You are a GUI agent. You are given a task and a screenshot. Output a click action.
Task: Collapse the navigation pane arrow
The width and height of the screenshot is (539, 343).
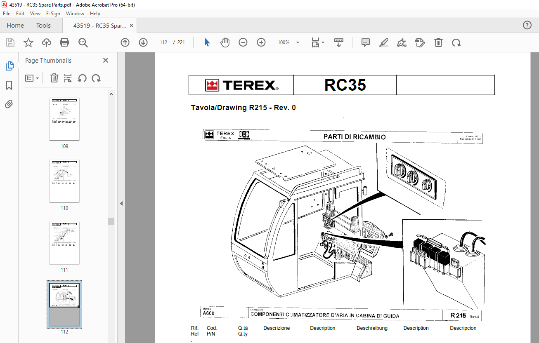tap(121, 203)
